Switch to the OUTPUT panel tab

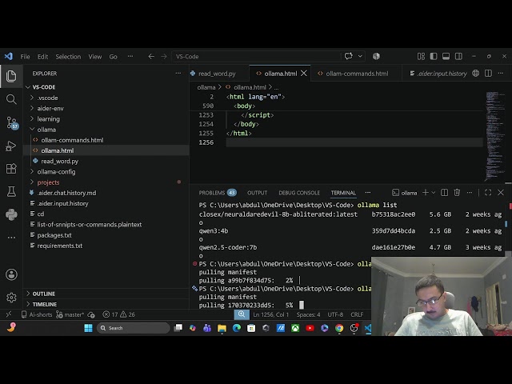pyautogui.click(x=257, y=193)
